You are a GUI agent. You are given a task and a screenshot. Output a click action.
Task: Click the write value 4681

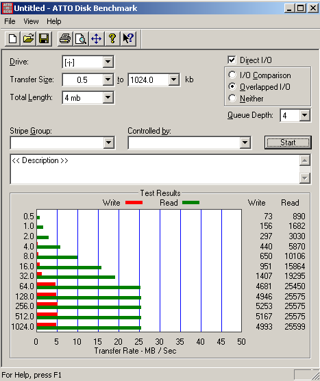point(264,286)
